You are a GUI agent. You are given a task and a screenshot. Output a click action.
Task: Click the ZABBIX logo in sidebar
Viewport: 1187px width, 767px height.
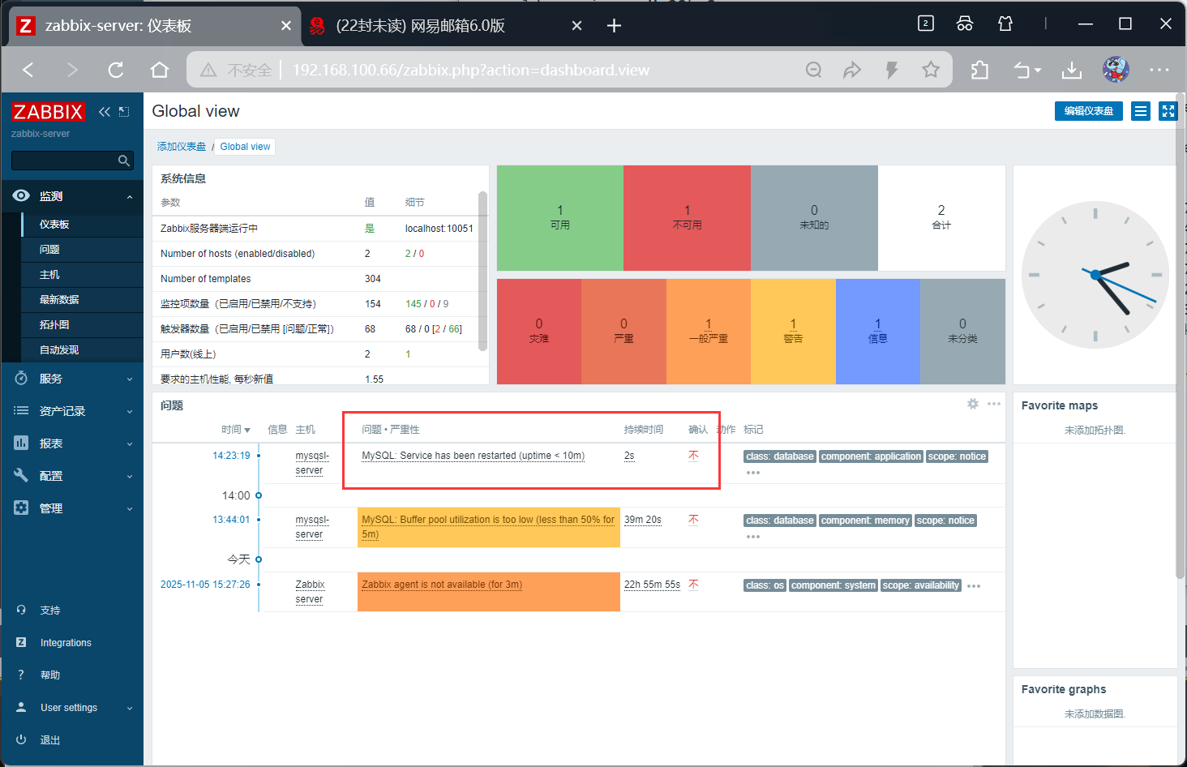pos(48,112)
